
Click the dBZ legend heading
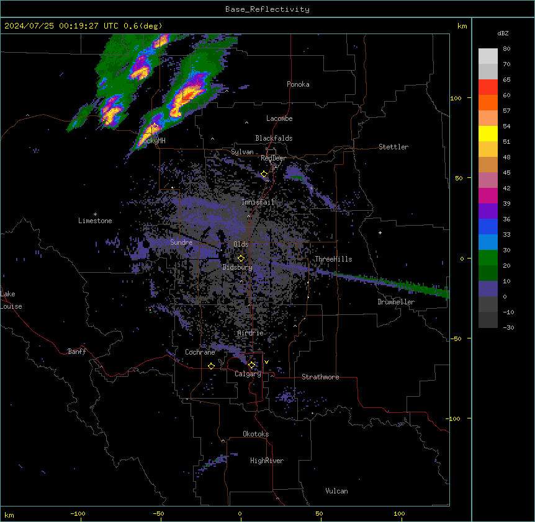click(x=503, y=33)
